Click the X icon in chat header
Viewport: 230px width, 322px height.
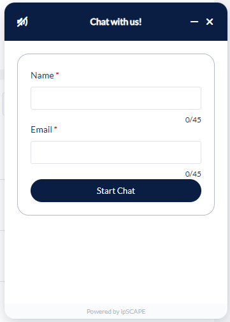(210, 22)
